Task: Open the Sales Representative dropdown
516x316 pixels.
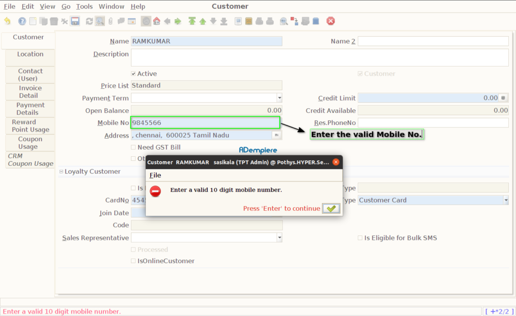Action: tap(279, 237)
